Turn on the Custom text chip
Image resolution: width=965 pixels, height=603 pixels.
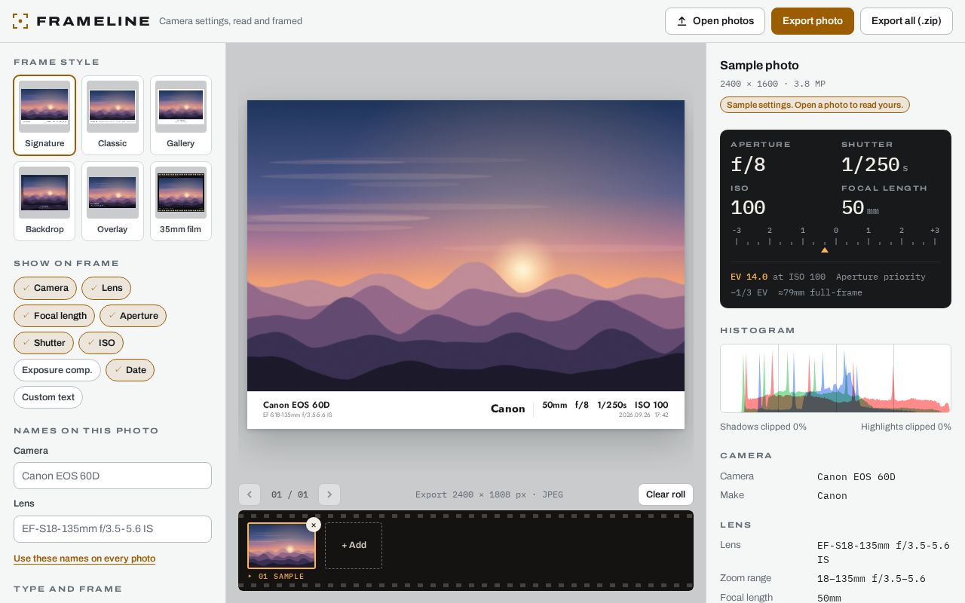coord(48,397)
